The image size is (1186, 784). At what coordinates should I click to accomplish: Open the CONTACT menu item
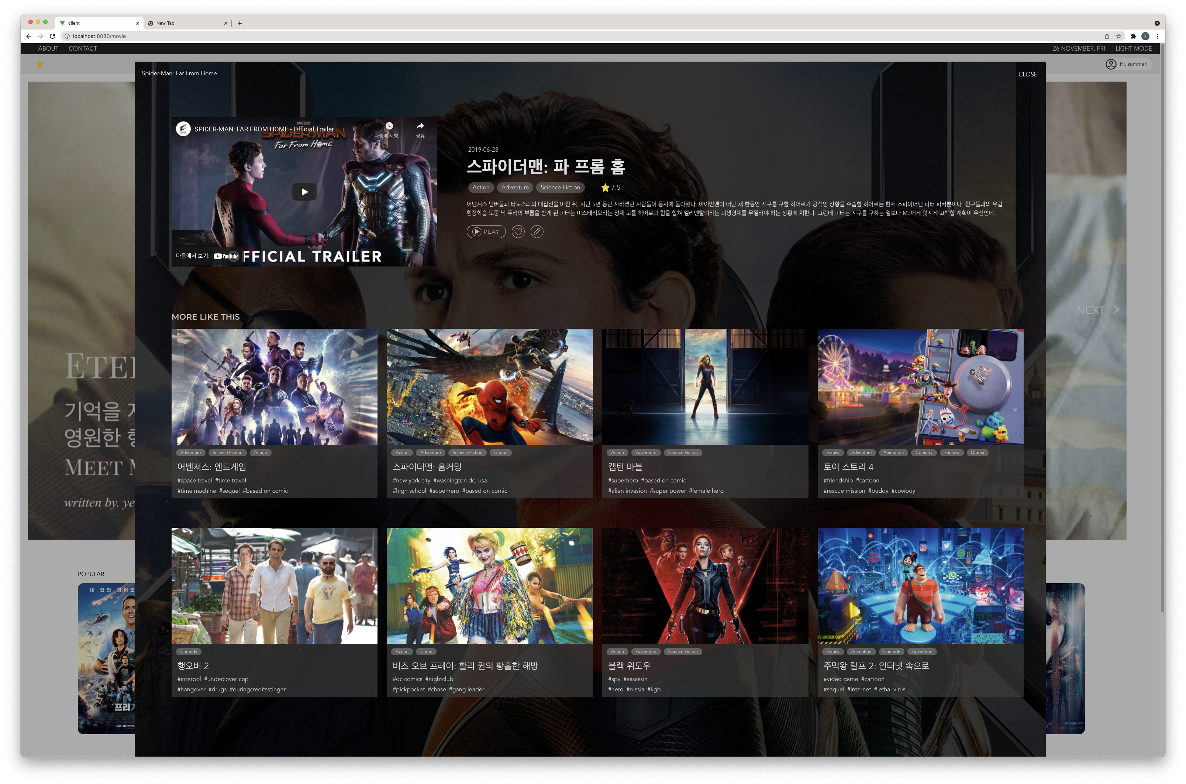click(83, 48)
